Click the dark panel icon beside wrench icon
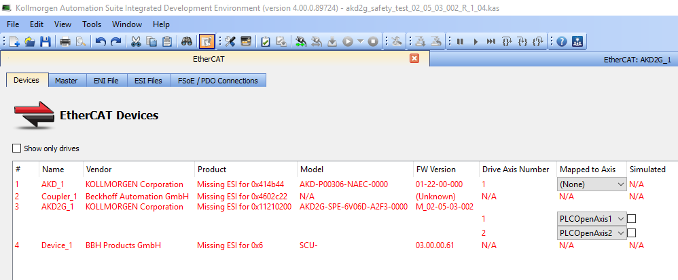678x280 pixels. click(246, 41)
